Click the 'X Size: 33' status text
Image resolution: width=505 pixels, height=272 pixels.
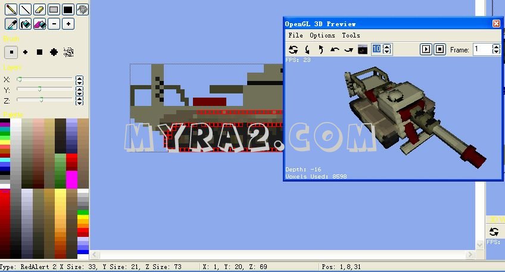[80, 267]
